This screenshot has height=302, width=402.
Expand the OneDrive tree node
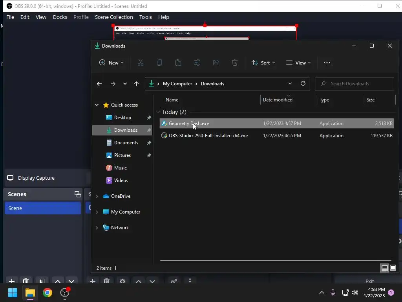coord(97,196)
